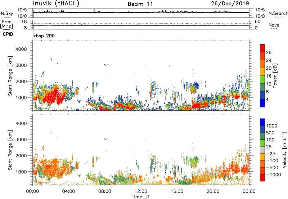Click the red bottom of the velocity colorbar

coord(262,178)
